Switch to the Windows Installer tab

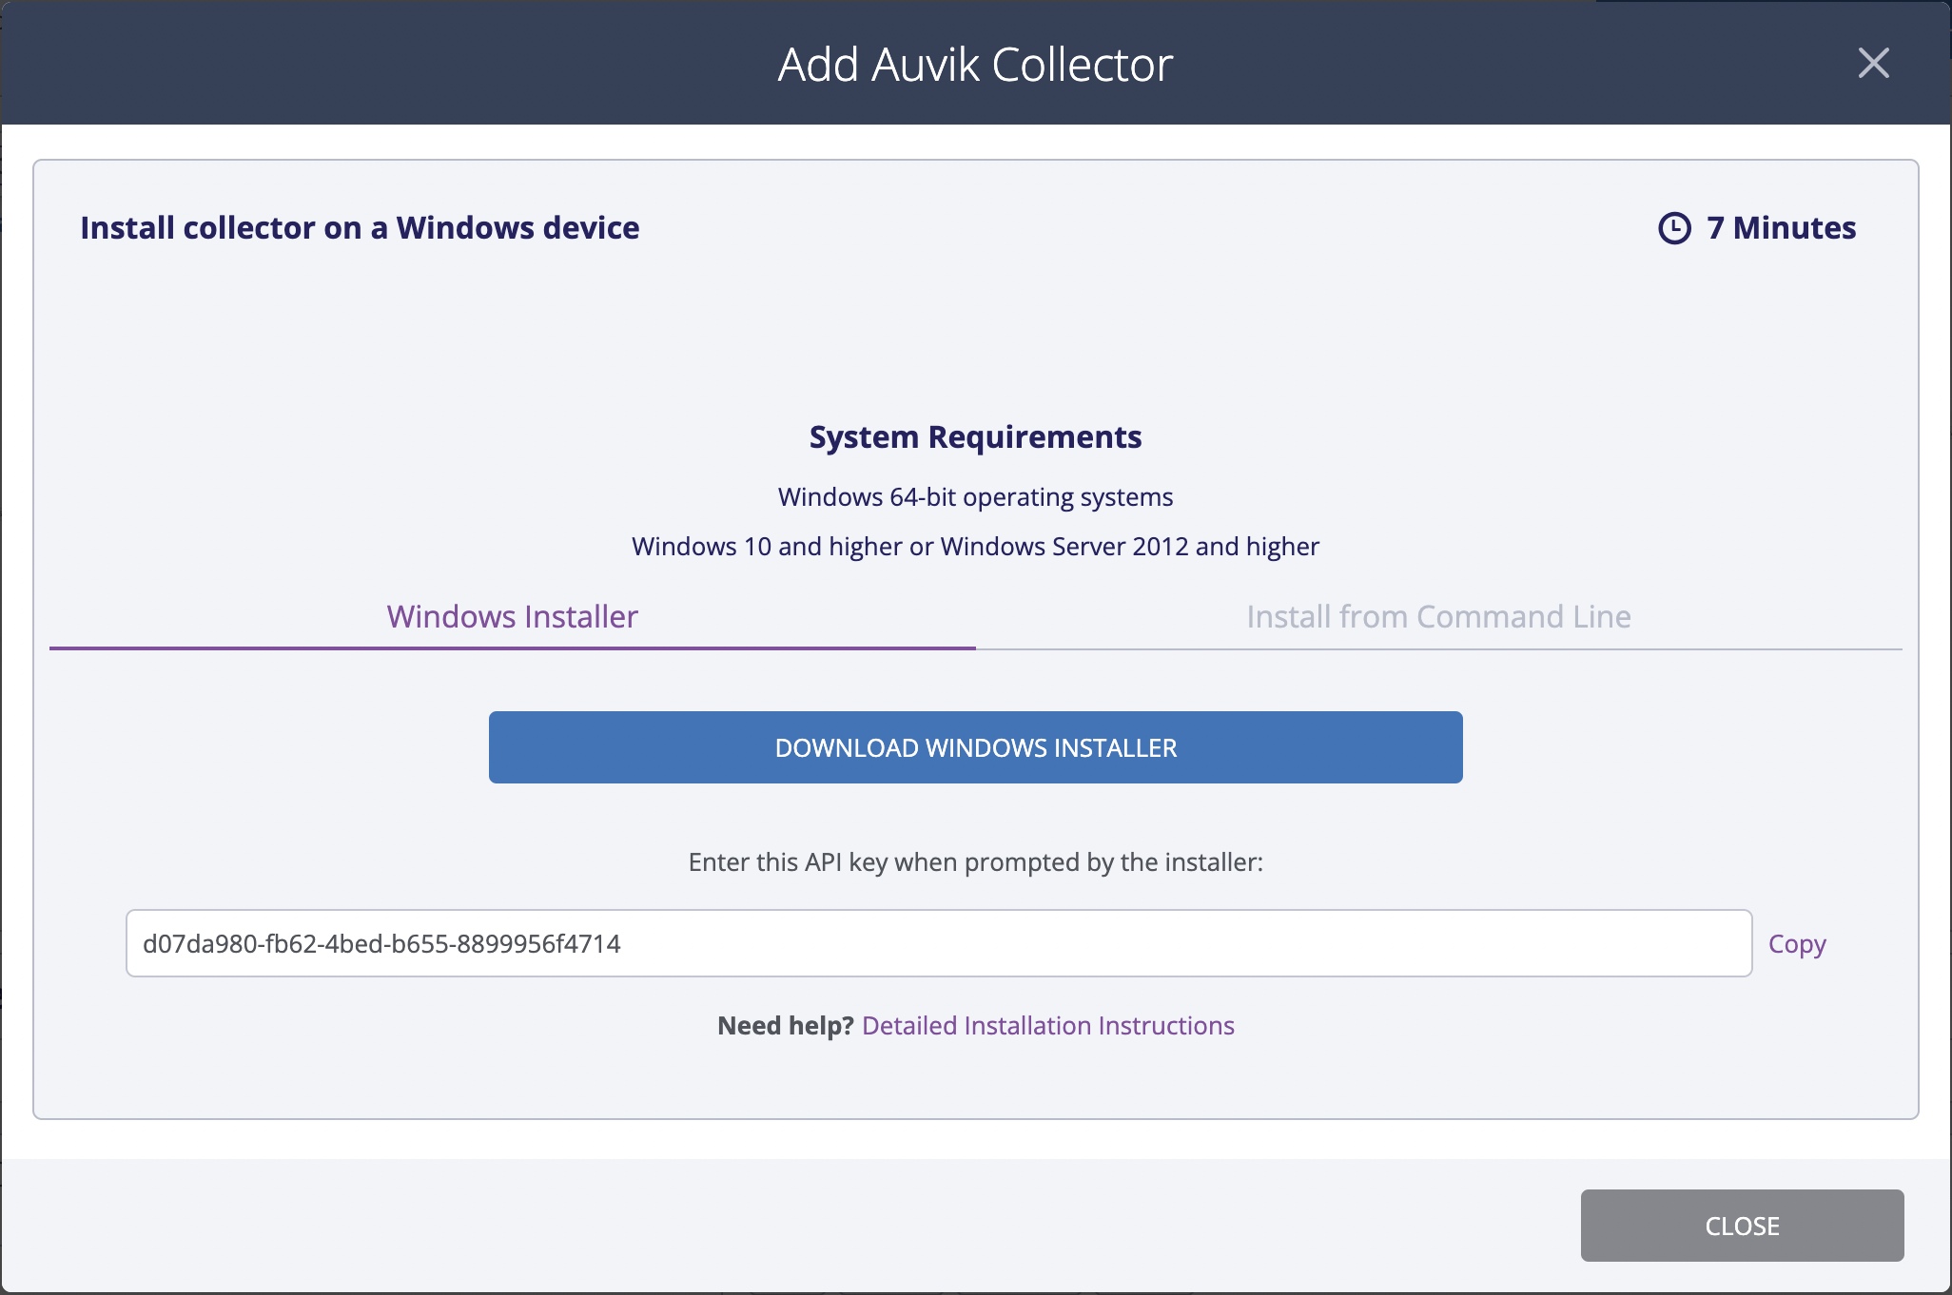[512, 617]
